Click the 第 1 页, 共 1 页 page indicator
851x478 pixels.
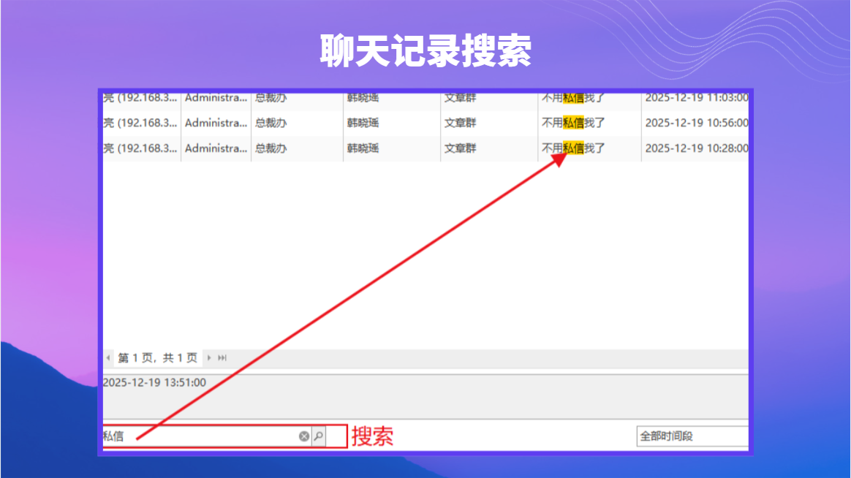(x=157, y=358)
